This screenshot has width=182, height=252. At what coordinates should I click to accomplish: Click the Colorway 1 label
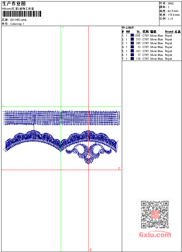[x=17, y=24]
